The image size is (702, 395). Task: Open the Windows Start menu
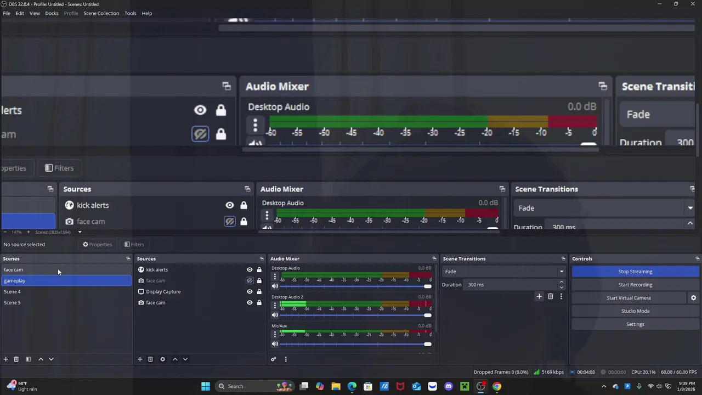[x=205, y=386]
